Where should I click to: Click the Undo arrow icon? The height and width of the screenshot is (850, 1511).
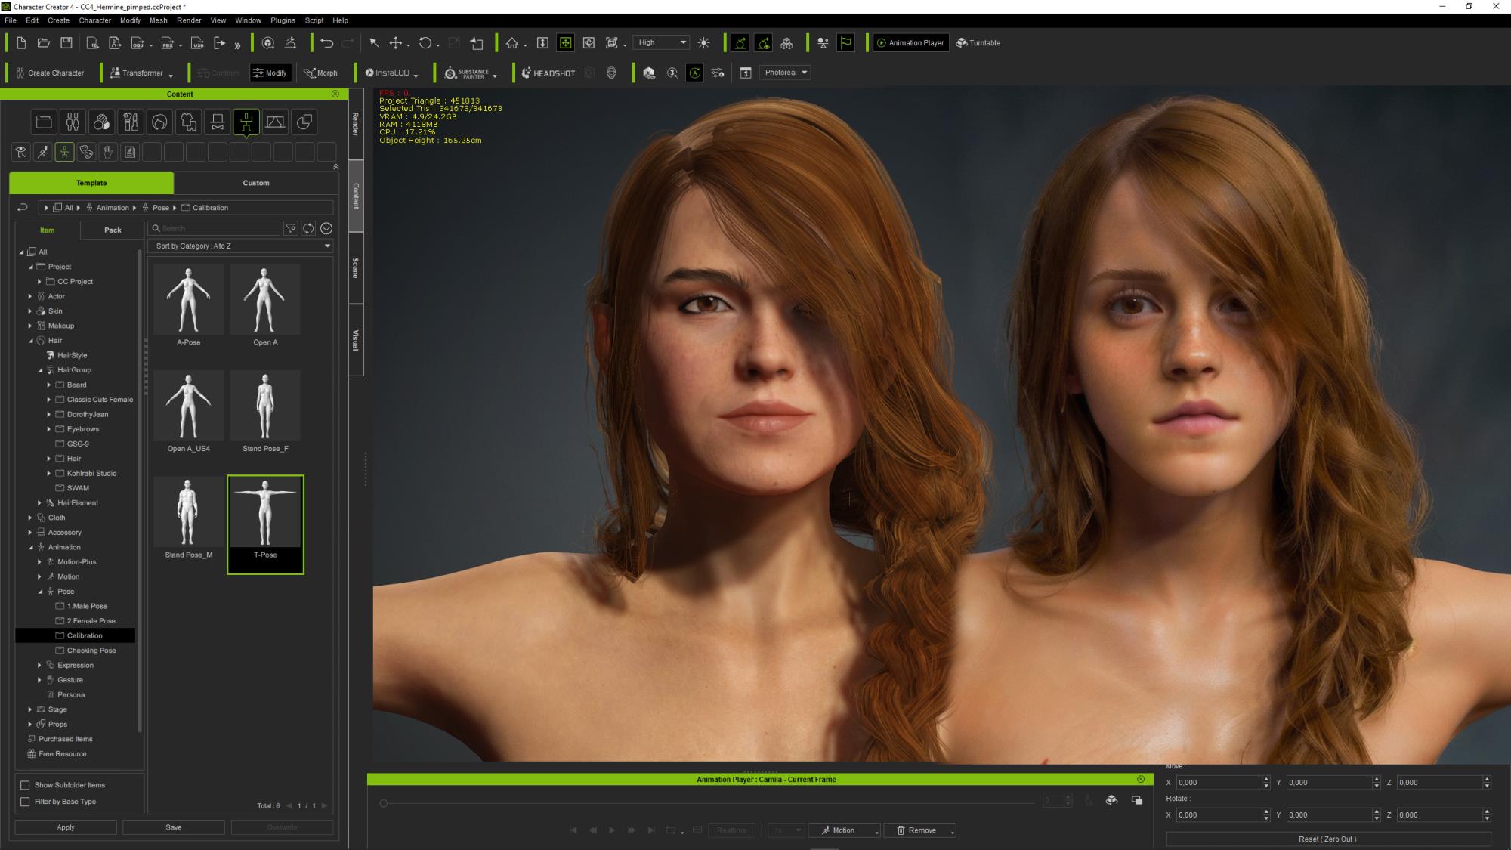pyautogui.click(x=326, y=43)
